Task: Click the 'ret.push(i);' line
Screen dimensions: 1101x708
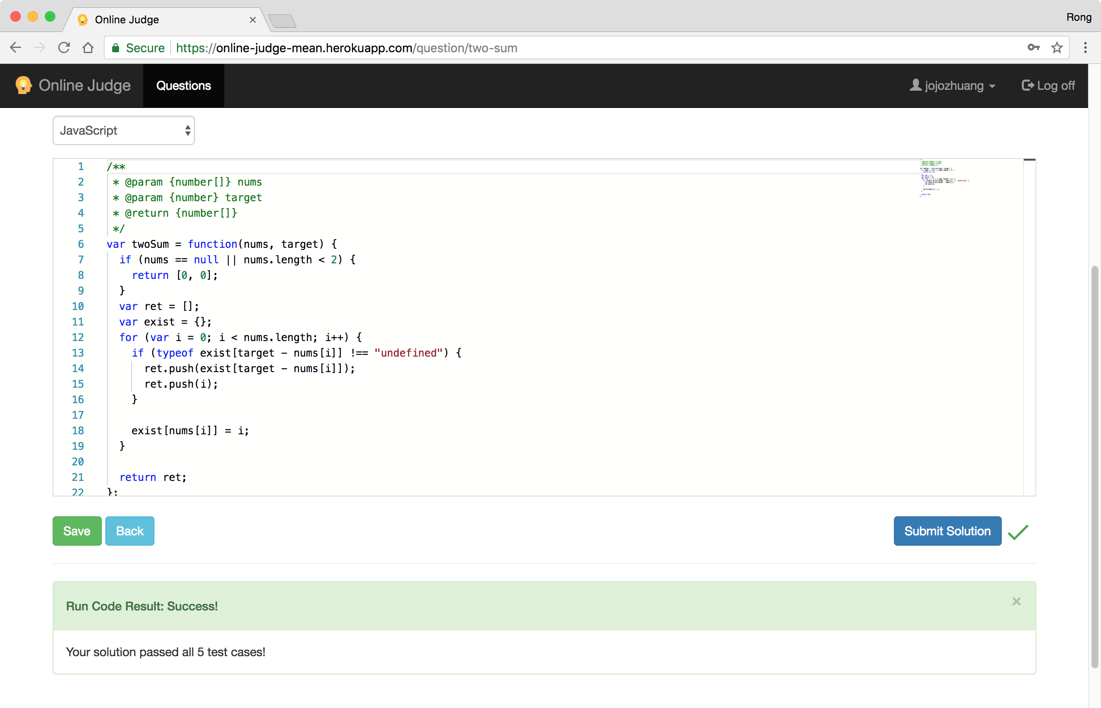Action: pos(181,384)
